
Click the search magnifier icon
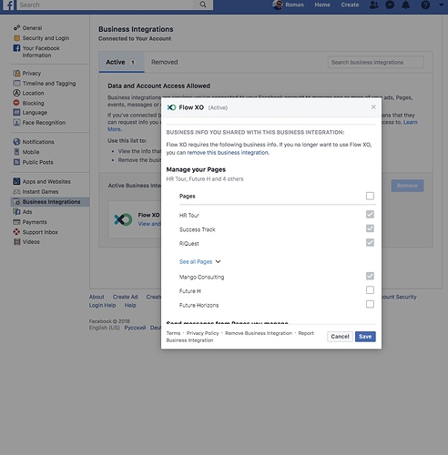203,5
